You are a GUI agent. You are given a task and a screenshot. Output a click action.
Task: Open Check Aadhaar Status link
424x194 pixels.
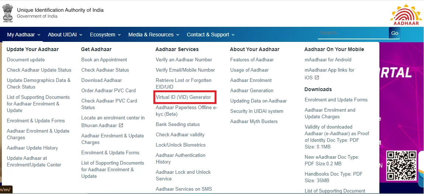(105, 70)
